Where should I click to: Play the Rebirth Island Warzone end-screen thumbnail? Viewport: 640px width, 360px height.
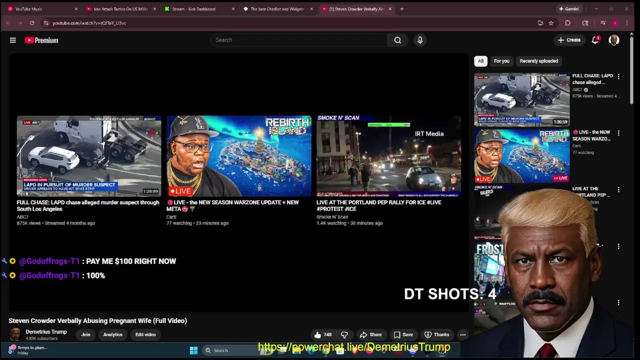coord(239,156)
